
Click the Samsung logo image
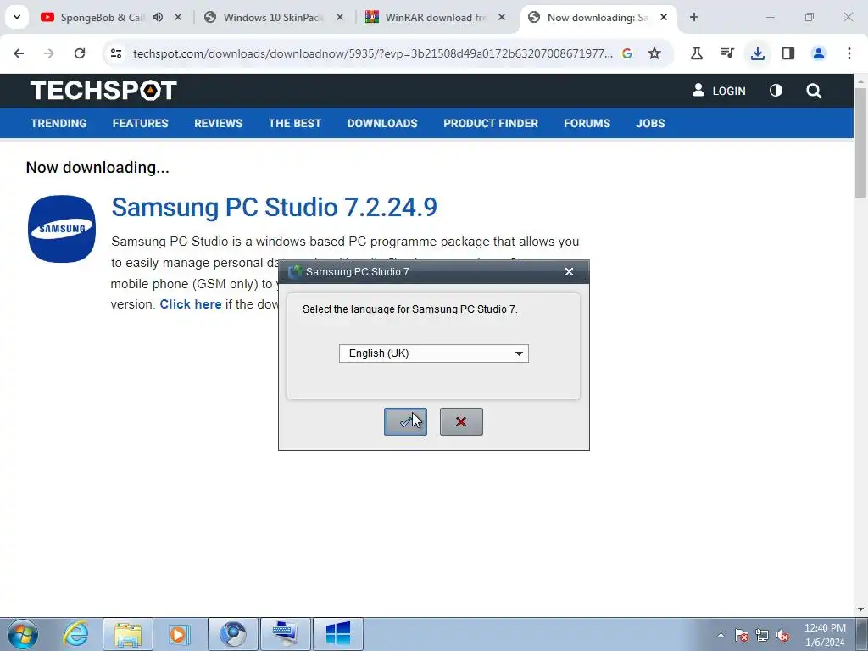coord(62,229)
